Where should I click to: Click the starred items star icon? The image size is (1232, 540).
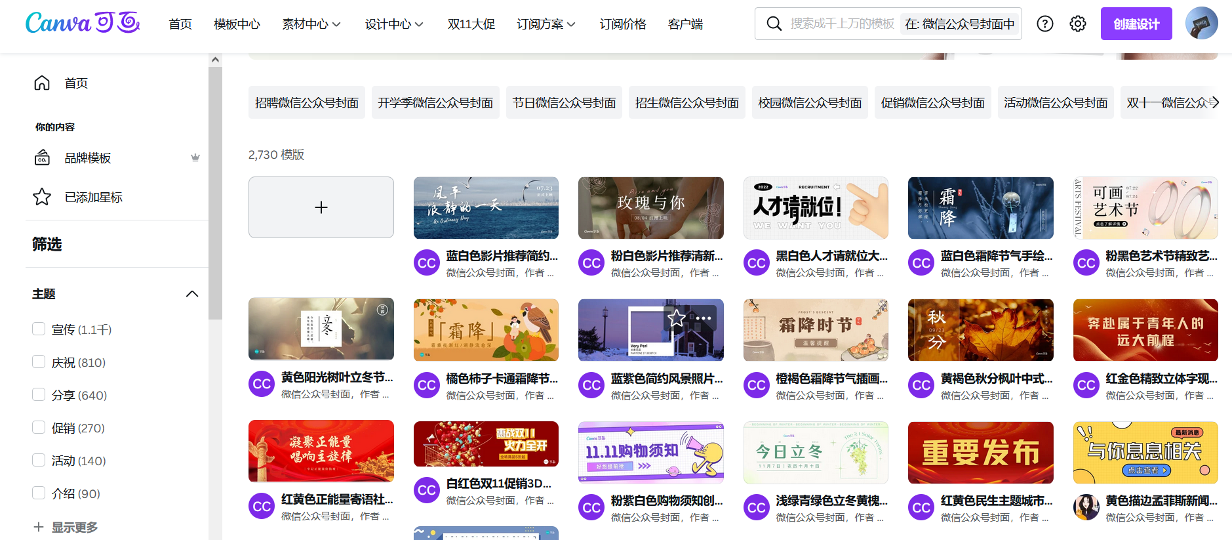click(42, 197)
